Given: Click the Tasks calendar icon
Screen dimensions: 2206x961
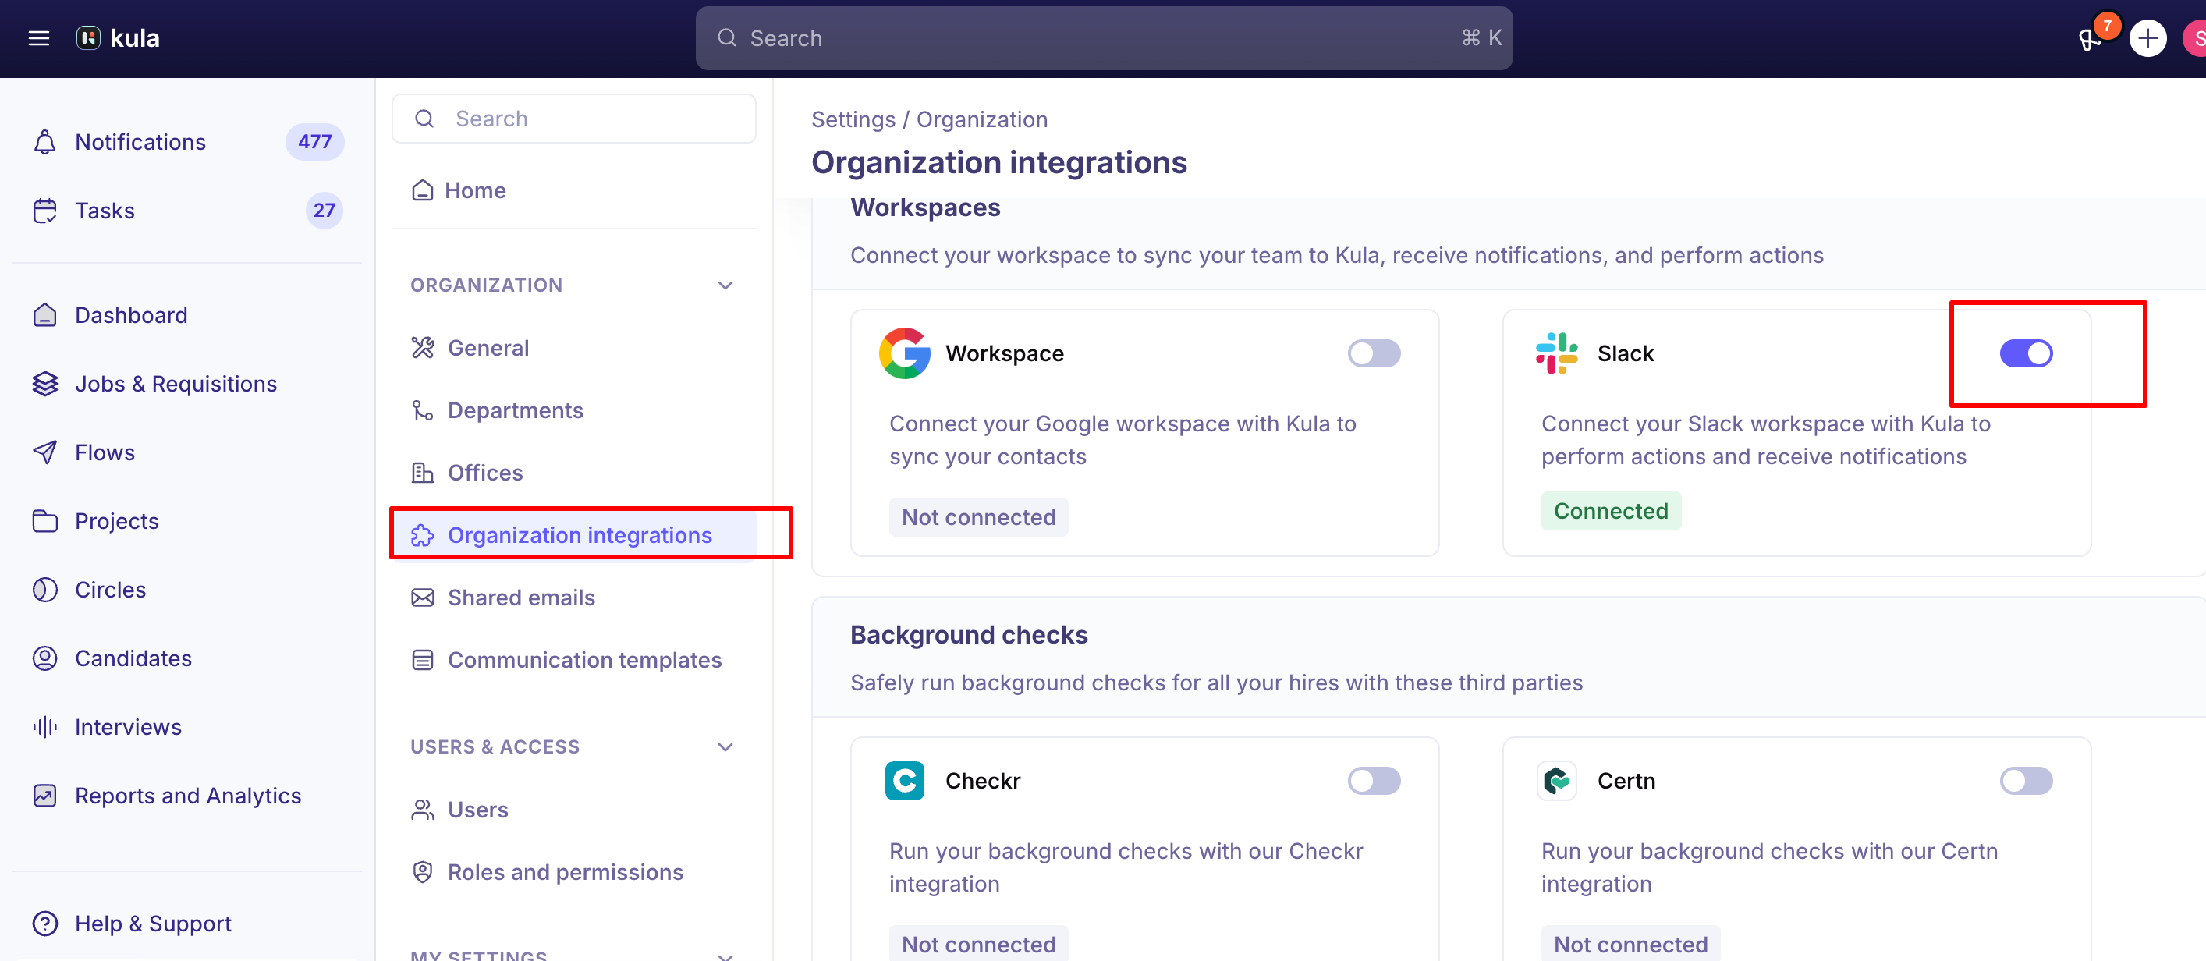Looking at the screenshot, I should 44,211.
